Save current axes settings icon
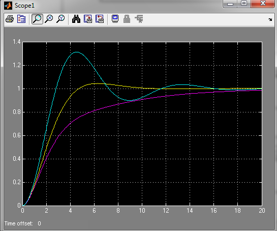This screenshot has height=231, width=277. 88,19
